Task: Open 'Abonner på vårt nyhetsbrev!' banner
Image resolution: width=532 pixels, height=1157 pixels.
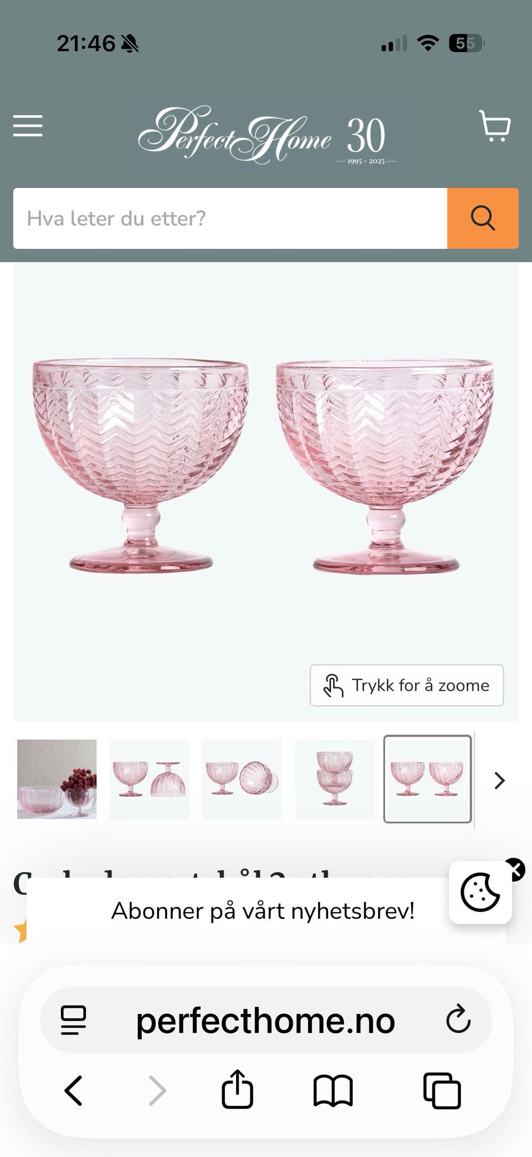Action: pyautogui.click(x=263, y=911)
